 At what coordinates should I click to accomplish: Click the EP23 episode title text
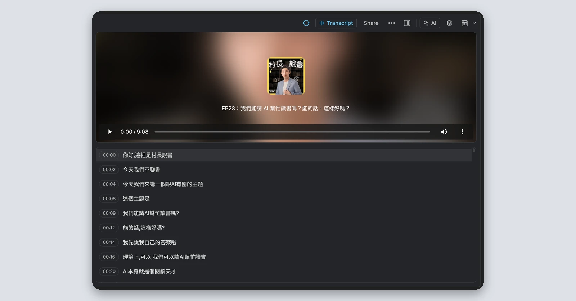tap(286, 108)
